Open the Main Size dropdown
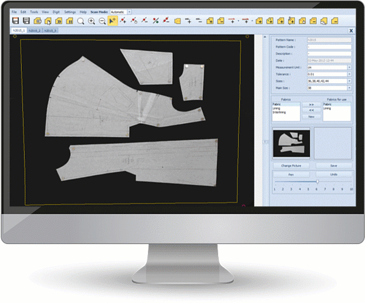Screen dimensions: 365x303 [x=349, y=88]
